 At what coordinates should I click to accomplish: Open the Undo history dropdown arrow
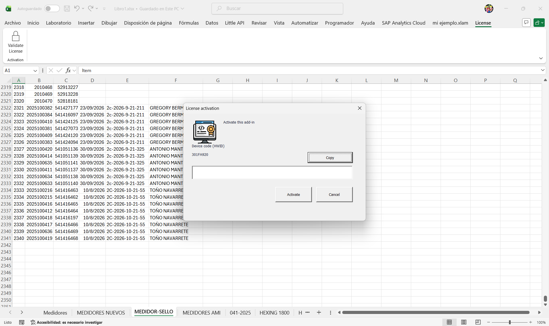click(x=83, y=9)
